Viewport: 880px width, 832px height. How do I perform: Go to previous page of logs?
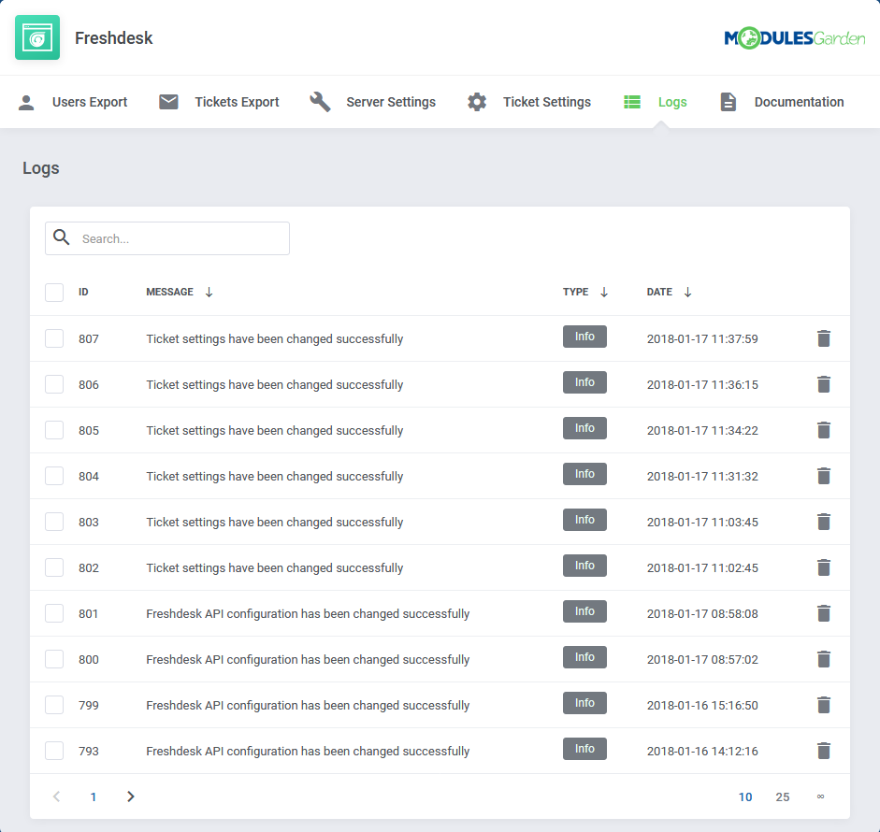click(x=57, y=796)
